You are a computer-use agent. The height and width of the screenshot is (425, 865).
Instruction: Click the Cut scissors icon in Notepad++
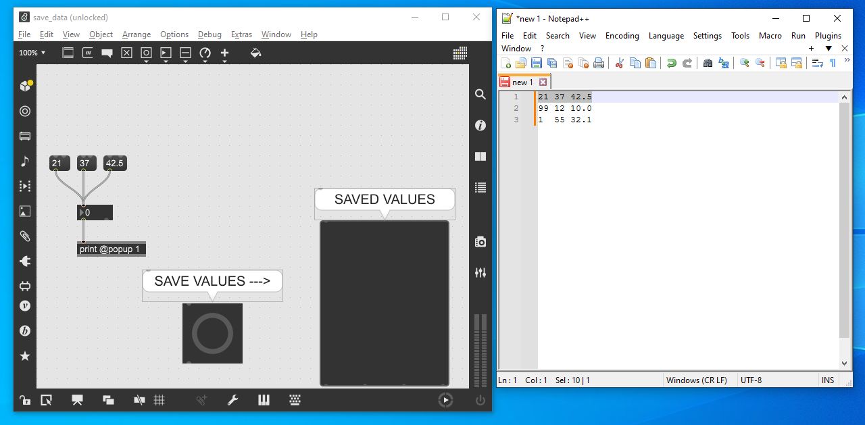(x=618, y=63)
